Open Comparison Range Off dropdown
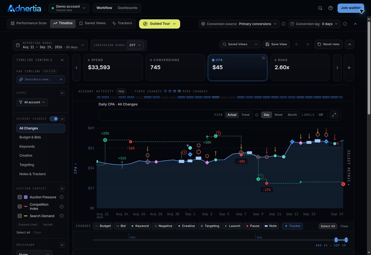Screen dimensions: 371x255 tap(135, 45)
